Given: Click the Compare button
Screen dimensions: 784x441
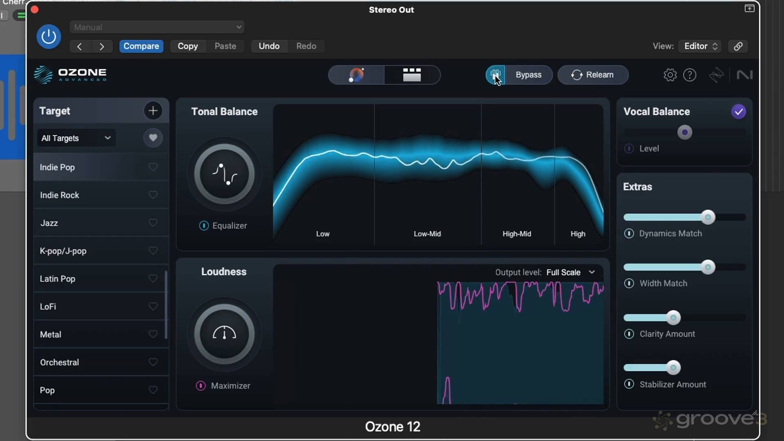Looking at the screenshot, I should point(141,46).
